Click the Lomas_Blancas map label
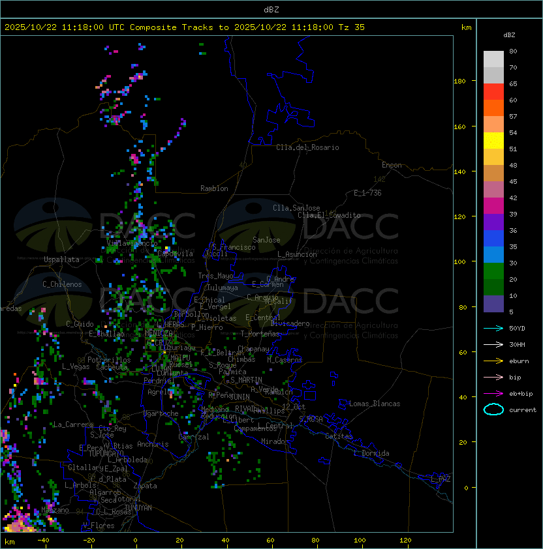This screenshot has height=549, width=543. 375,404
